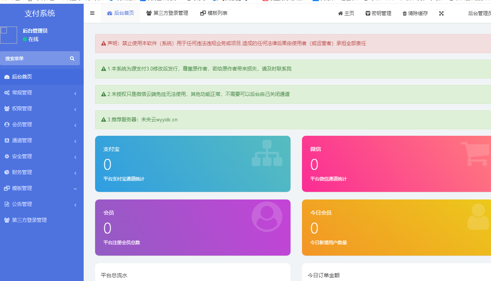Click the pie chart icon for 财务管理
This screenshot has height=281, width=491.
pyautogui.click(x=6, y=172)
